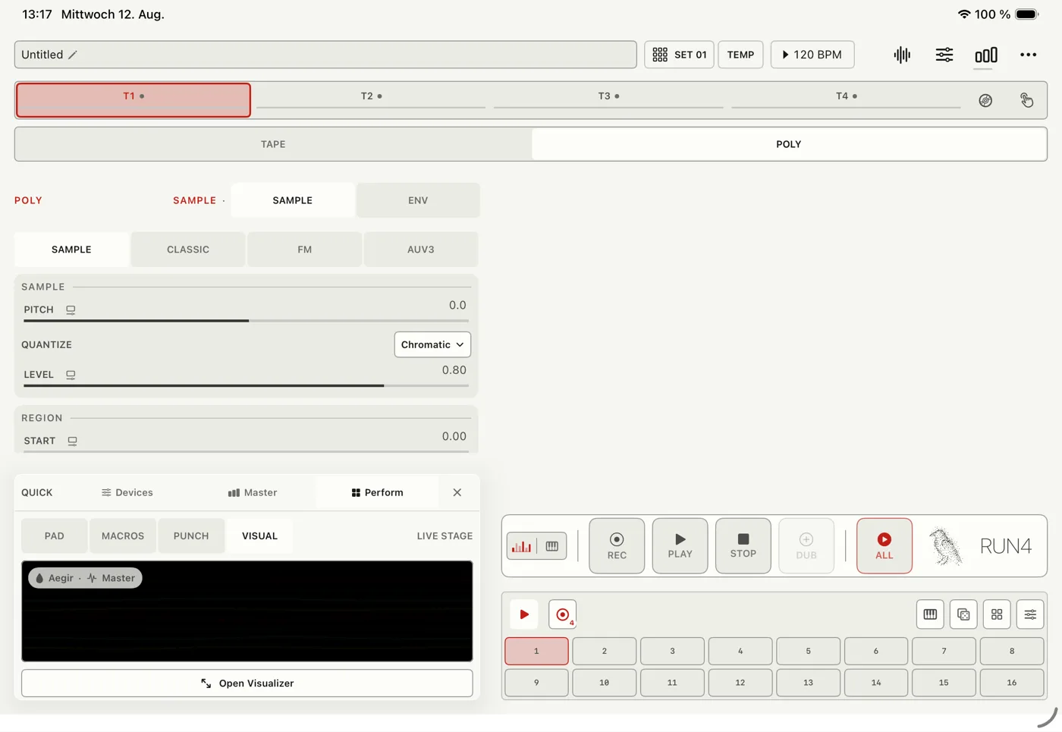Select pad number 12
Viewport: 1062px width, 732px height.
pos(740,683)
